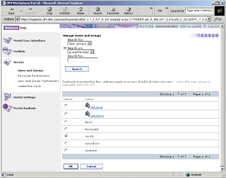Viewport: 226px width, 178px height.
Task: Select the wpsbind radio button
Action: point(66,150)
